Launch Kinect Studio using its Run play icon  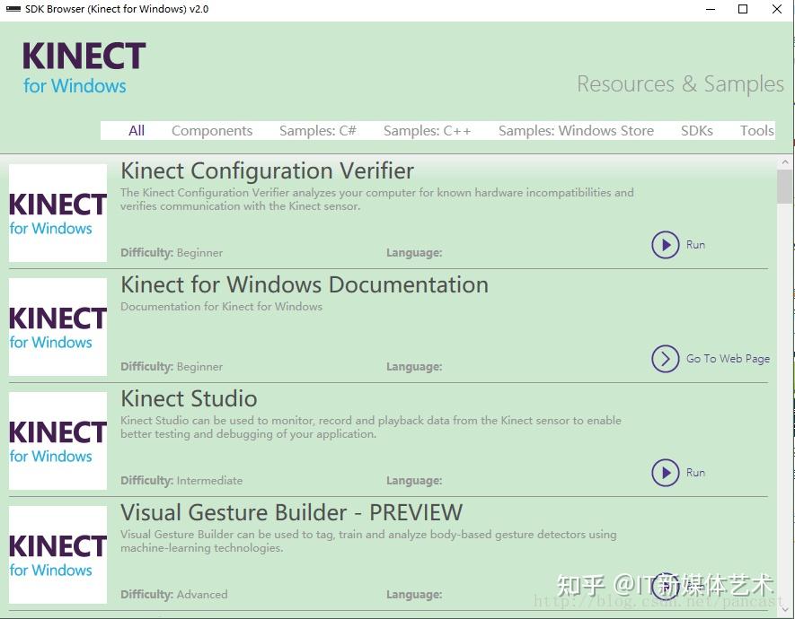click(x=666, y=473)
